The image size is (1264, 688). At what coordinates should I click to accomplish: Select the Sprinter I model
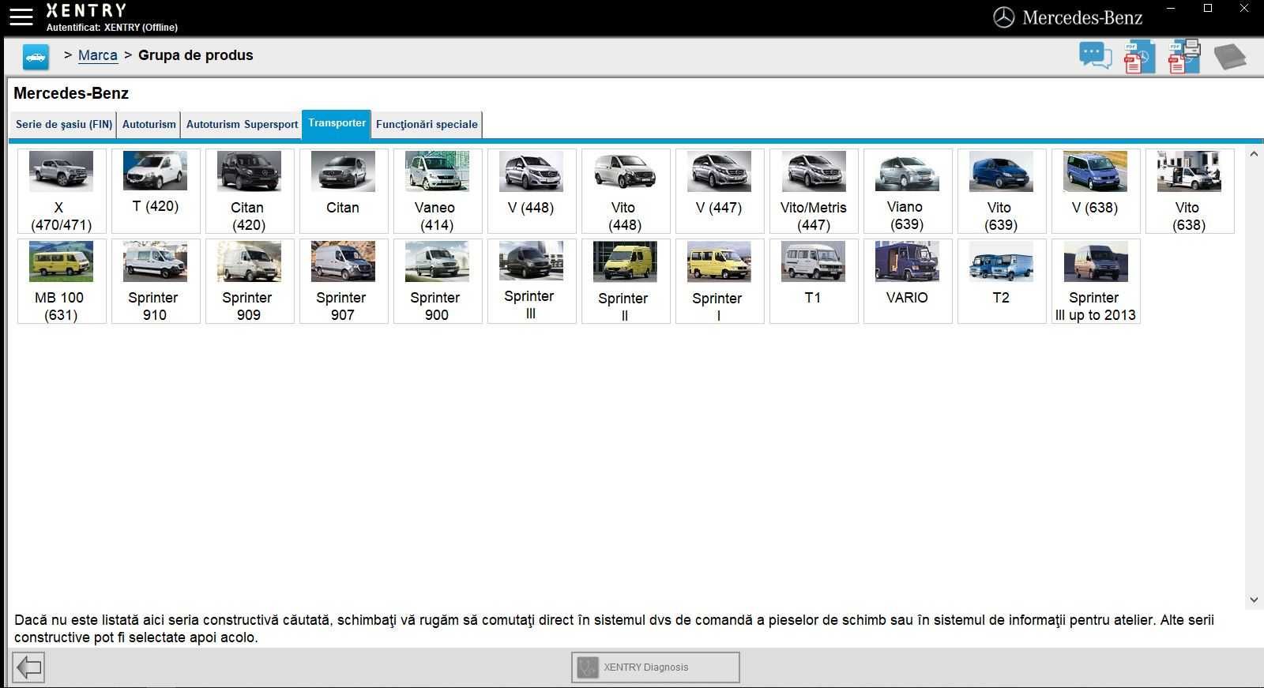[720, 281]
